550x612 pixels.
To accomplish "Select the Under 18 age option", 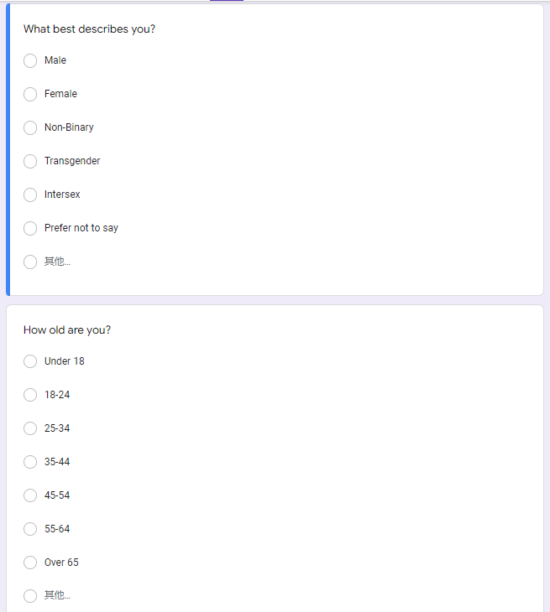I will (x=30, y=361).
